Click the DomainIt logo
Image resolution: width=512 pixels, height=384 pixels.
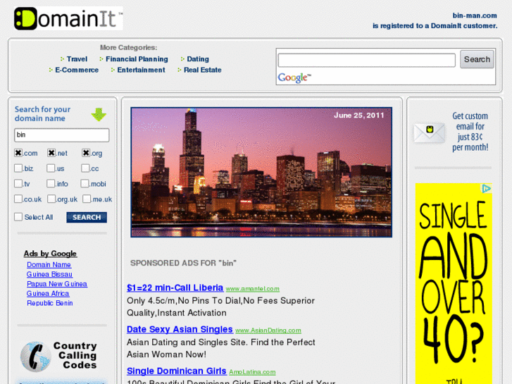[x=68, y=18]
